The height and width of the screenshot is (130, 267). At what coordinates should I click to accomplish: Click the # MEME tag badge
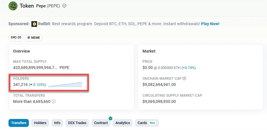click(x=34, y=38)
